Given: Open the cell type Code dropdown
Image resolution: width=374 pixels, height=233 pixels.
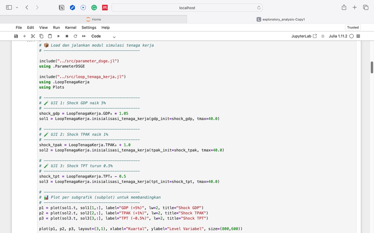Looking at the screenshot, I should [x=103, y=36].
